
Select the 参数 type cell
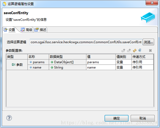click(17, 65)
